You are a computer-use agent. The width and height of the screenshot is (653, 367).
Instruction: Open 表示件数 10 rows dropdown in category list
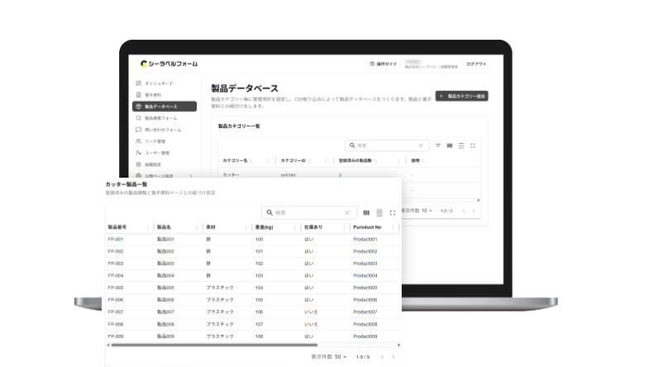[427, 211]
